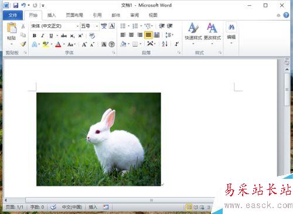The width and height of the screenshot is (293, 214).
Task: Save the document with floppy icon
Action: [x=16, y=5]
